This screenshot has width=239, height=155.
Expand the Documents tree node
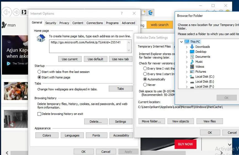[x=187, y=57]
